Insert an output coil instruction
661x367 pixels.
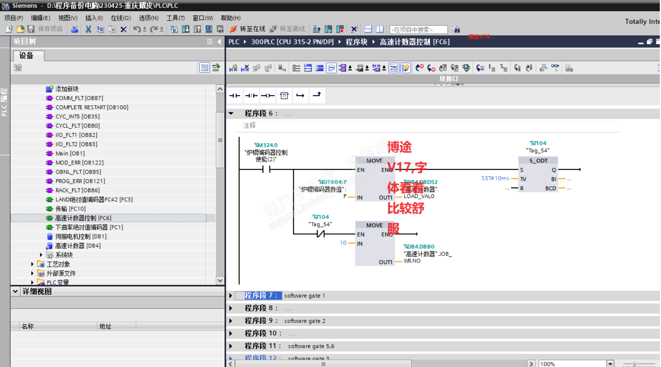coord(268,96)
